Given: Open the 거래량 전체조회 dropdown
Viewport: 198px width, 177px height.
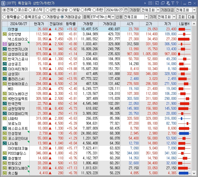Looking at the screenshot, I should (x=158, y=10).
